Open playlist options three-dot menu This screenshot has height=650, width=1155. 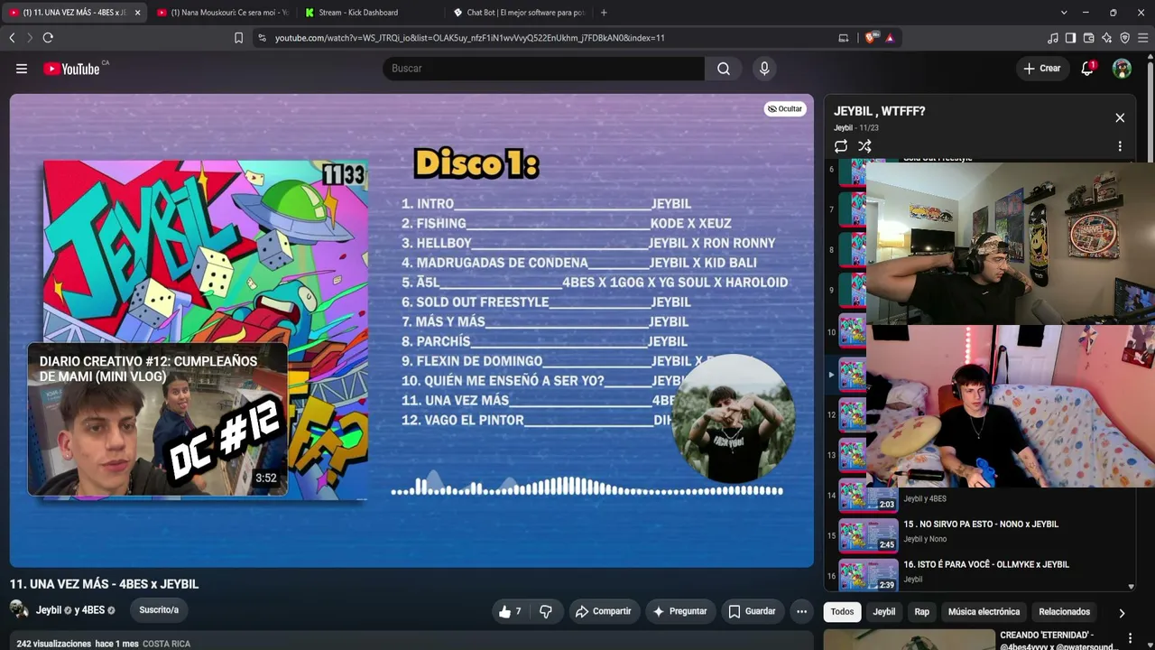click(x=1120, y=146)
